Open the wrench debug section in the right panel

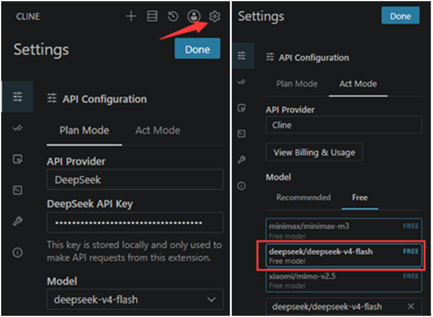pyautogui.click(x=242, y=159)
